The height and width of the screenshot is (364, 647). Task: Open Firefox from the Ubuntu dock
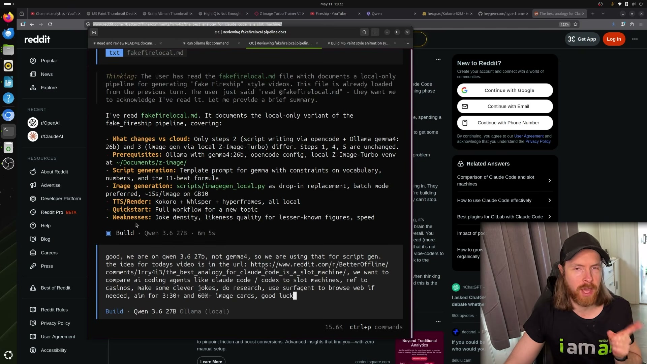click(8, 17)
